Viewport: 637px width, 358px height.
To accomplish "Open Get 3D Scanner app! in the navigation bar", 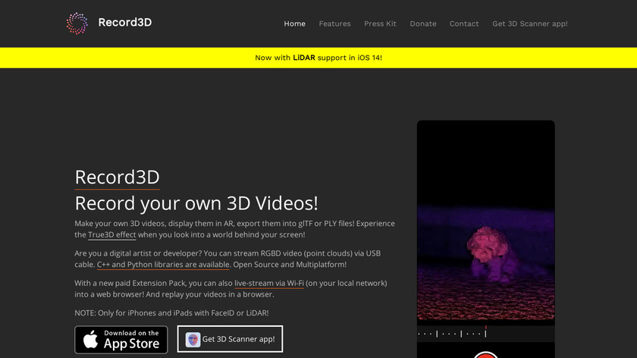I will tap(530, 24).
